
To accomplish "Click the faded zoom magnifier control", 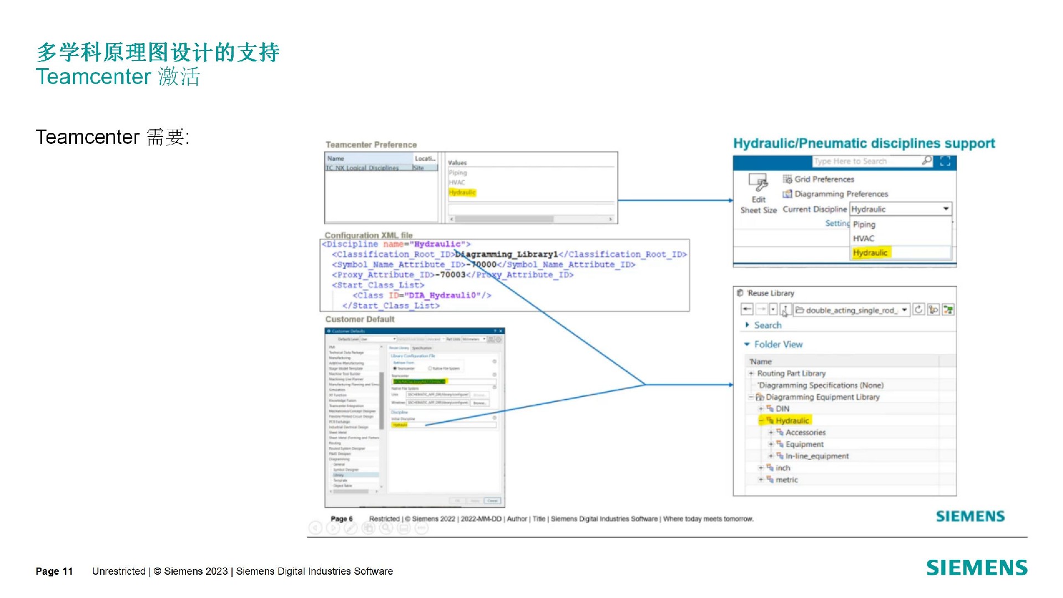I will 386,528.
